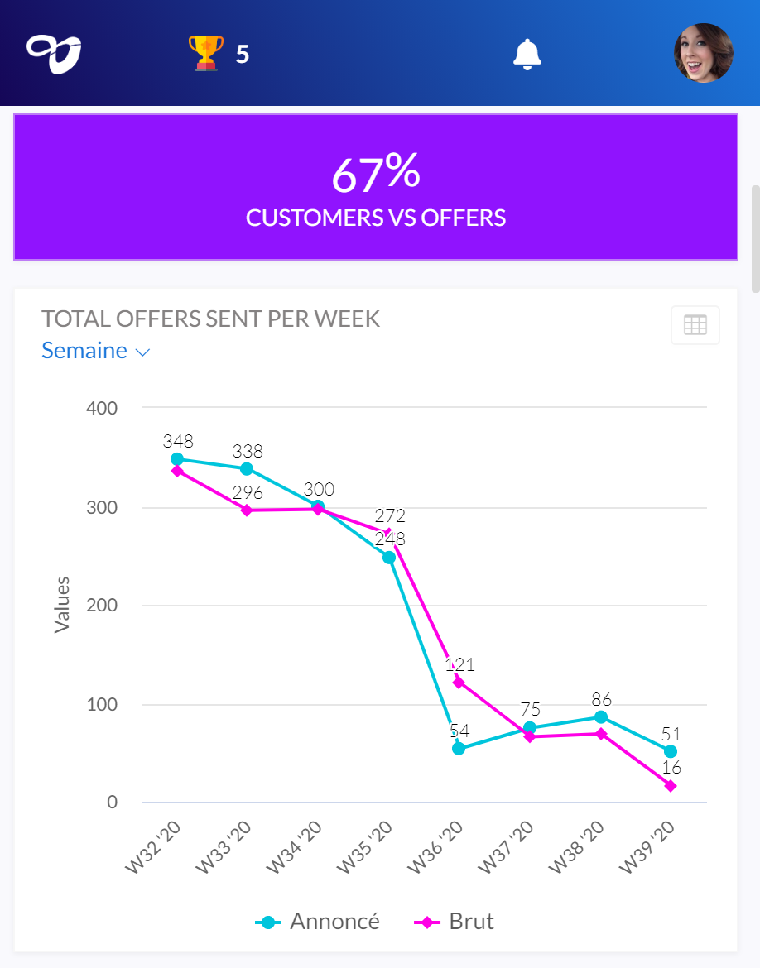Click the chevron next to Semaine
Screen dimensions: 760x968
[x=142, y=352]
